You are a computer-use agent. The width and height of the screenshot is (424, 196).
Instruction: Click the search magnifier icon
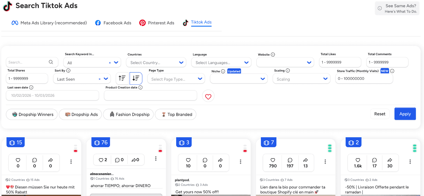point(51,62)
